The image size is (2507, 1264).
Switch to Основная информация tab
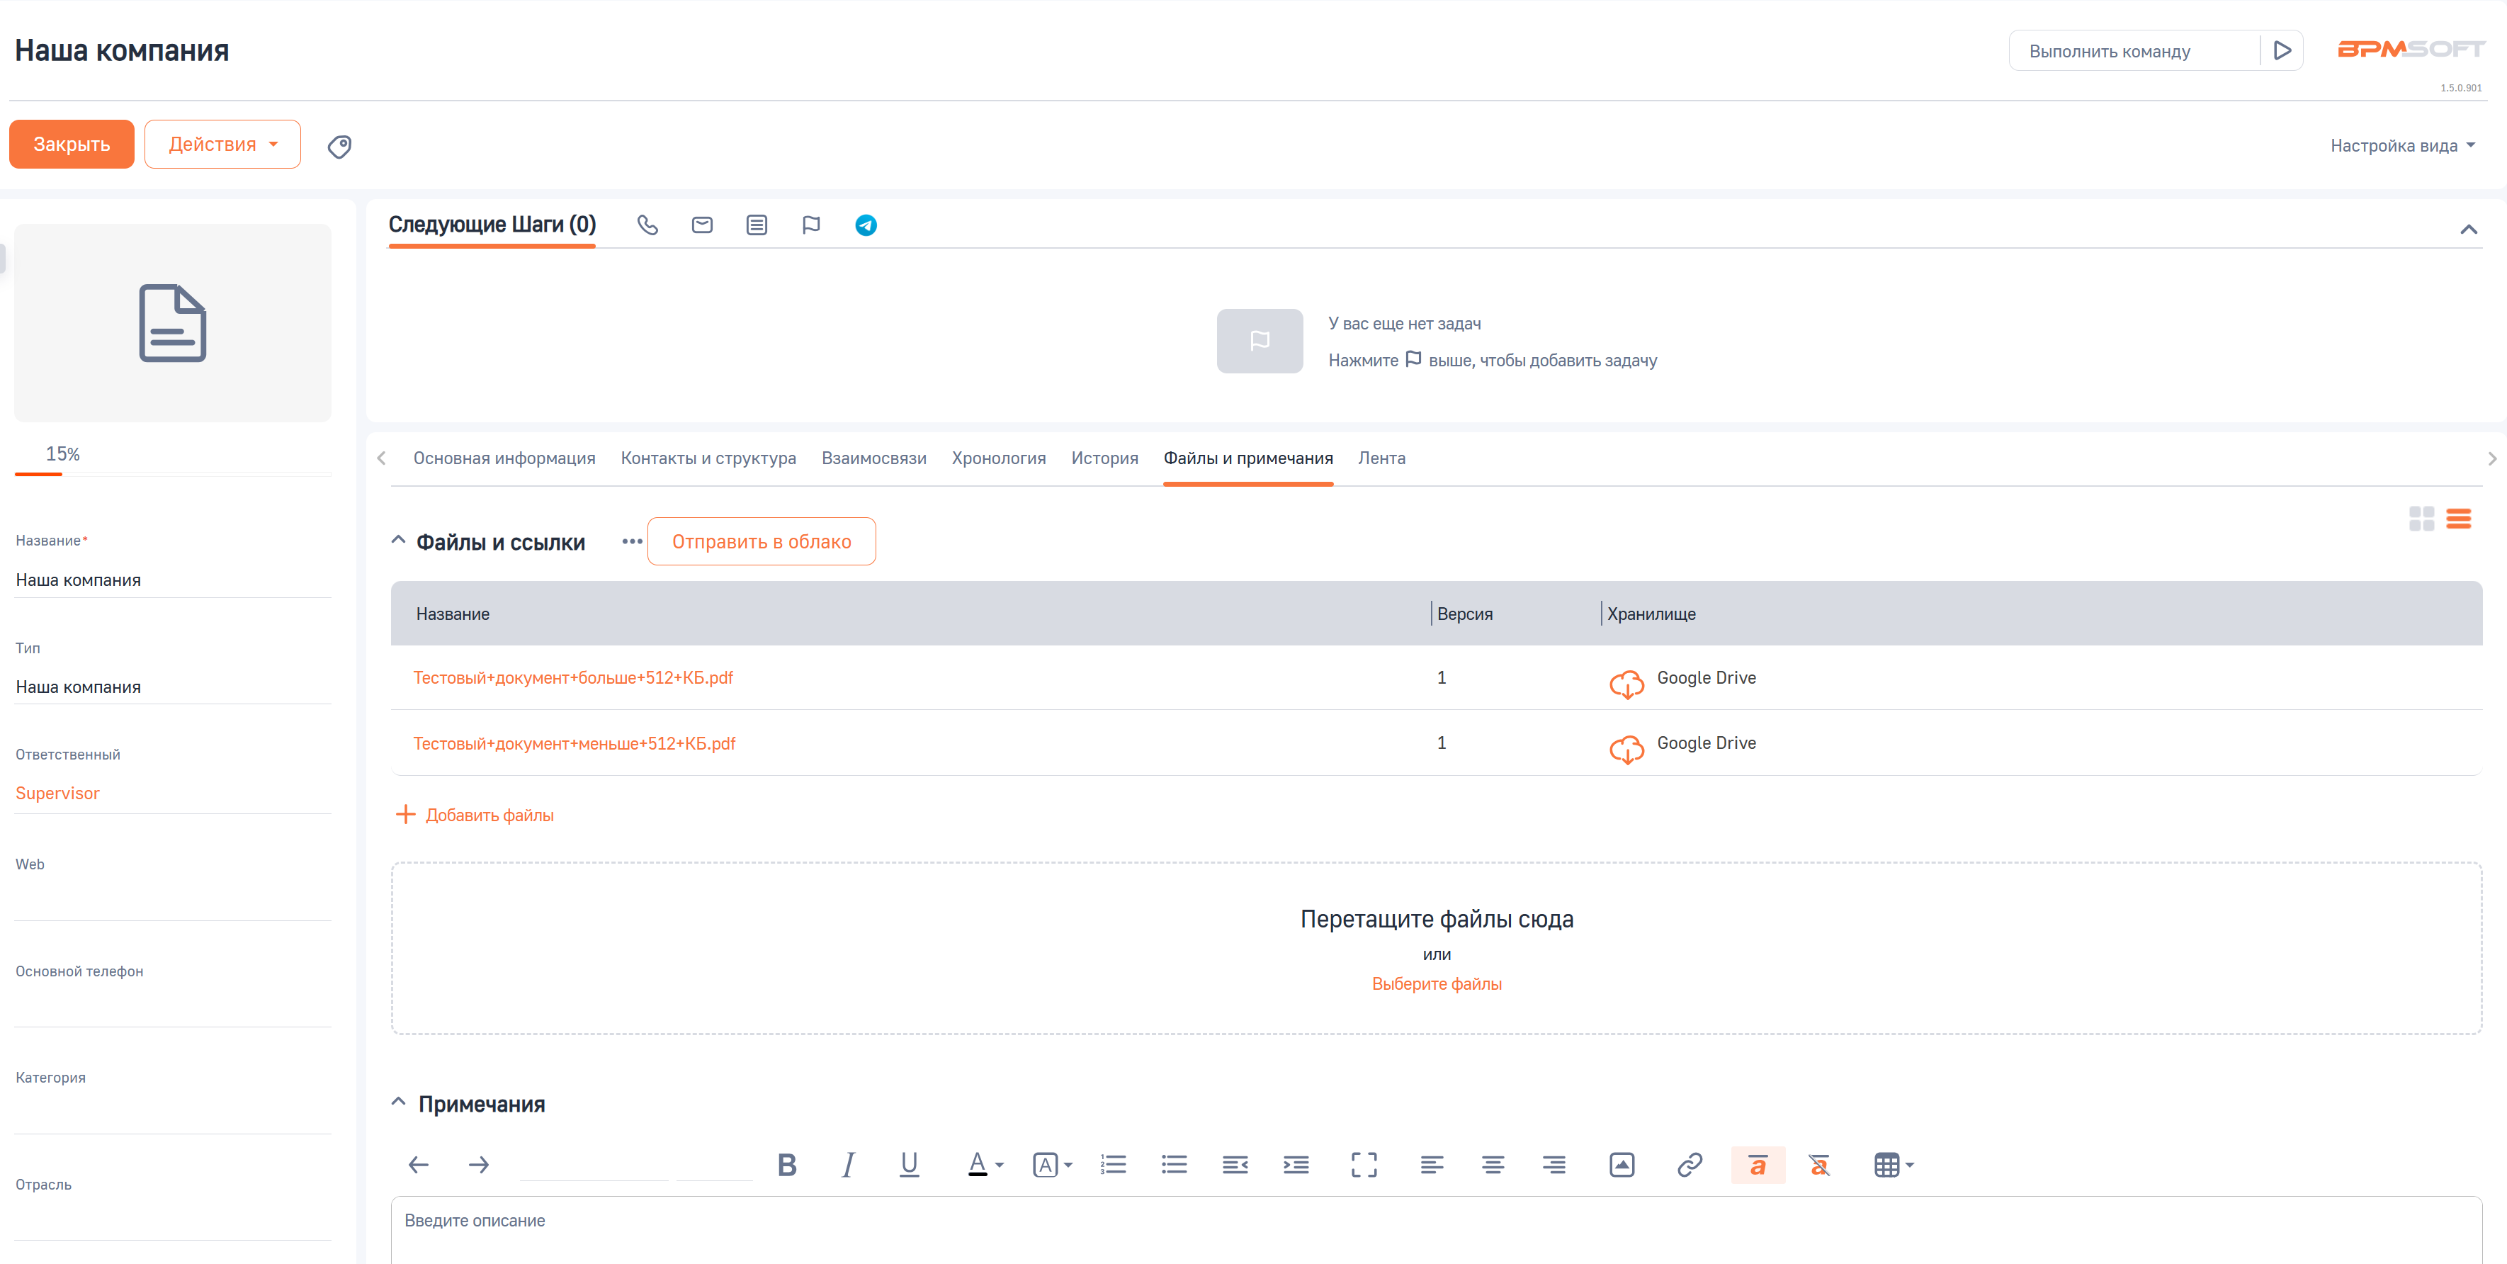coord(503,458)
